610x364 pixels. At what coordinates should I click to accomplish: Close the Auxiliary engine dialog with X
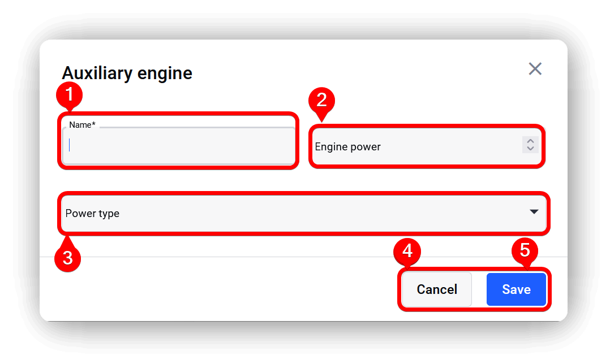tap(535, 69)
